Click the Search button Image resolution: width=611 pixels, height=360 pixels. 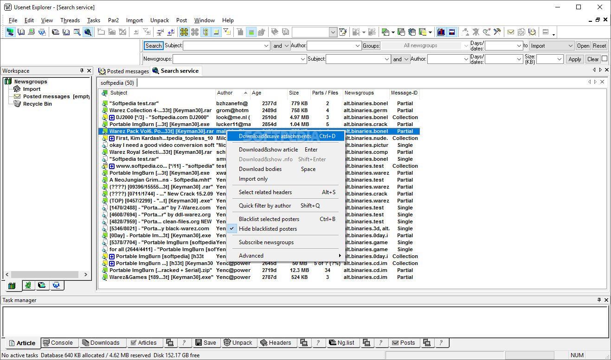click(x=154, y=46)
